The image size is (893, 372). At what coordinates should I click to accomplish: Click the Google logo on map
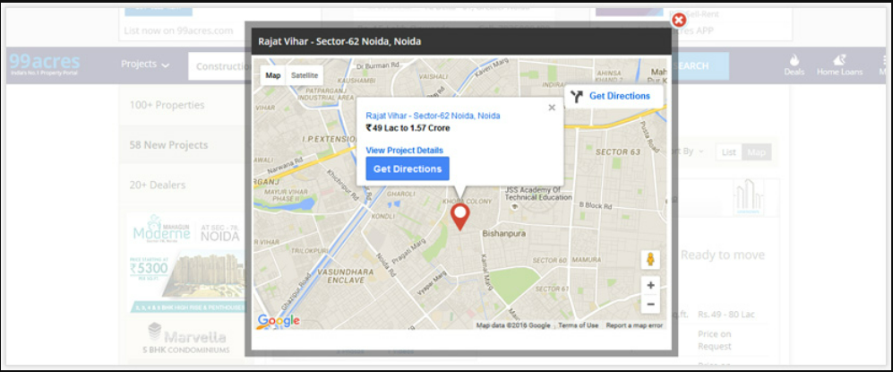pyautogui.click(x=278, y=320)
